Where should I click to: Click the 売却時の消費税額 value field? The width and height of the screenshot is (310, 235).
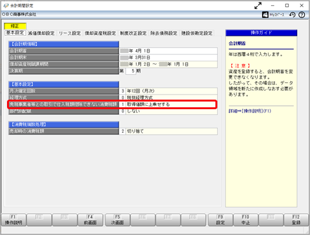click(168, 132)
